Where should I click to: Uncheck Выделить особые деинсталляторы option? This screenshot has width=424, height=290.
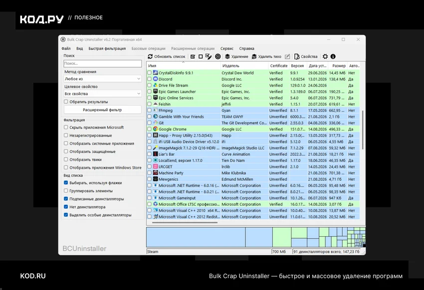tap(66, 215)
